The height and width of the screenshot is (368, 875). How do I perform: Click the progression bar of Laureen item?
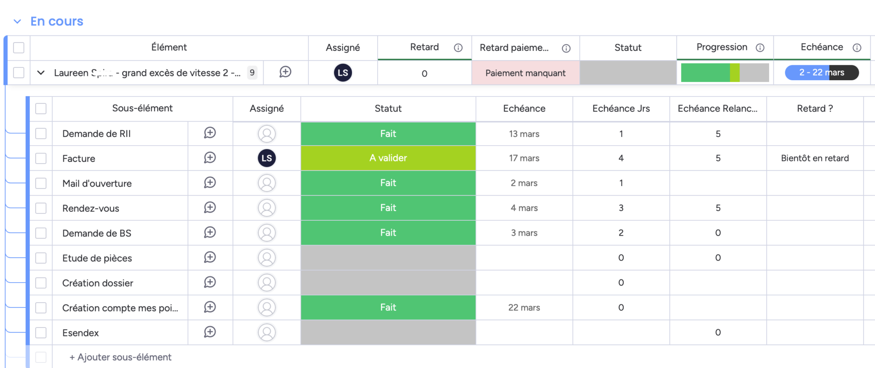(x=725, y=73)
